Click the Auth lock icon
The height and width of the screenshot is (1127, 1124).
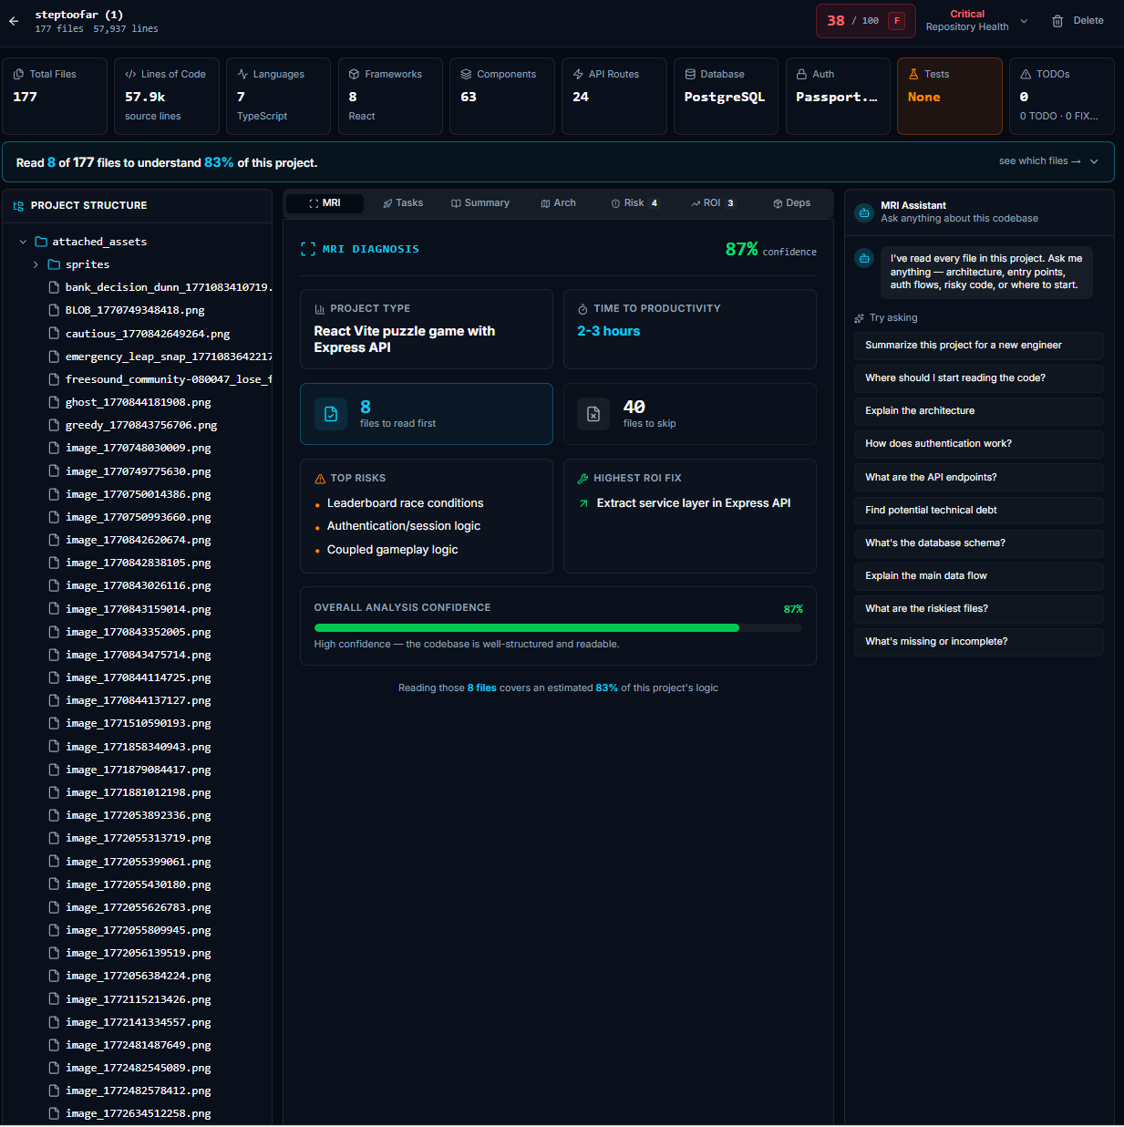pos(802,74)
